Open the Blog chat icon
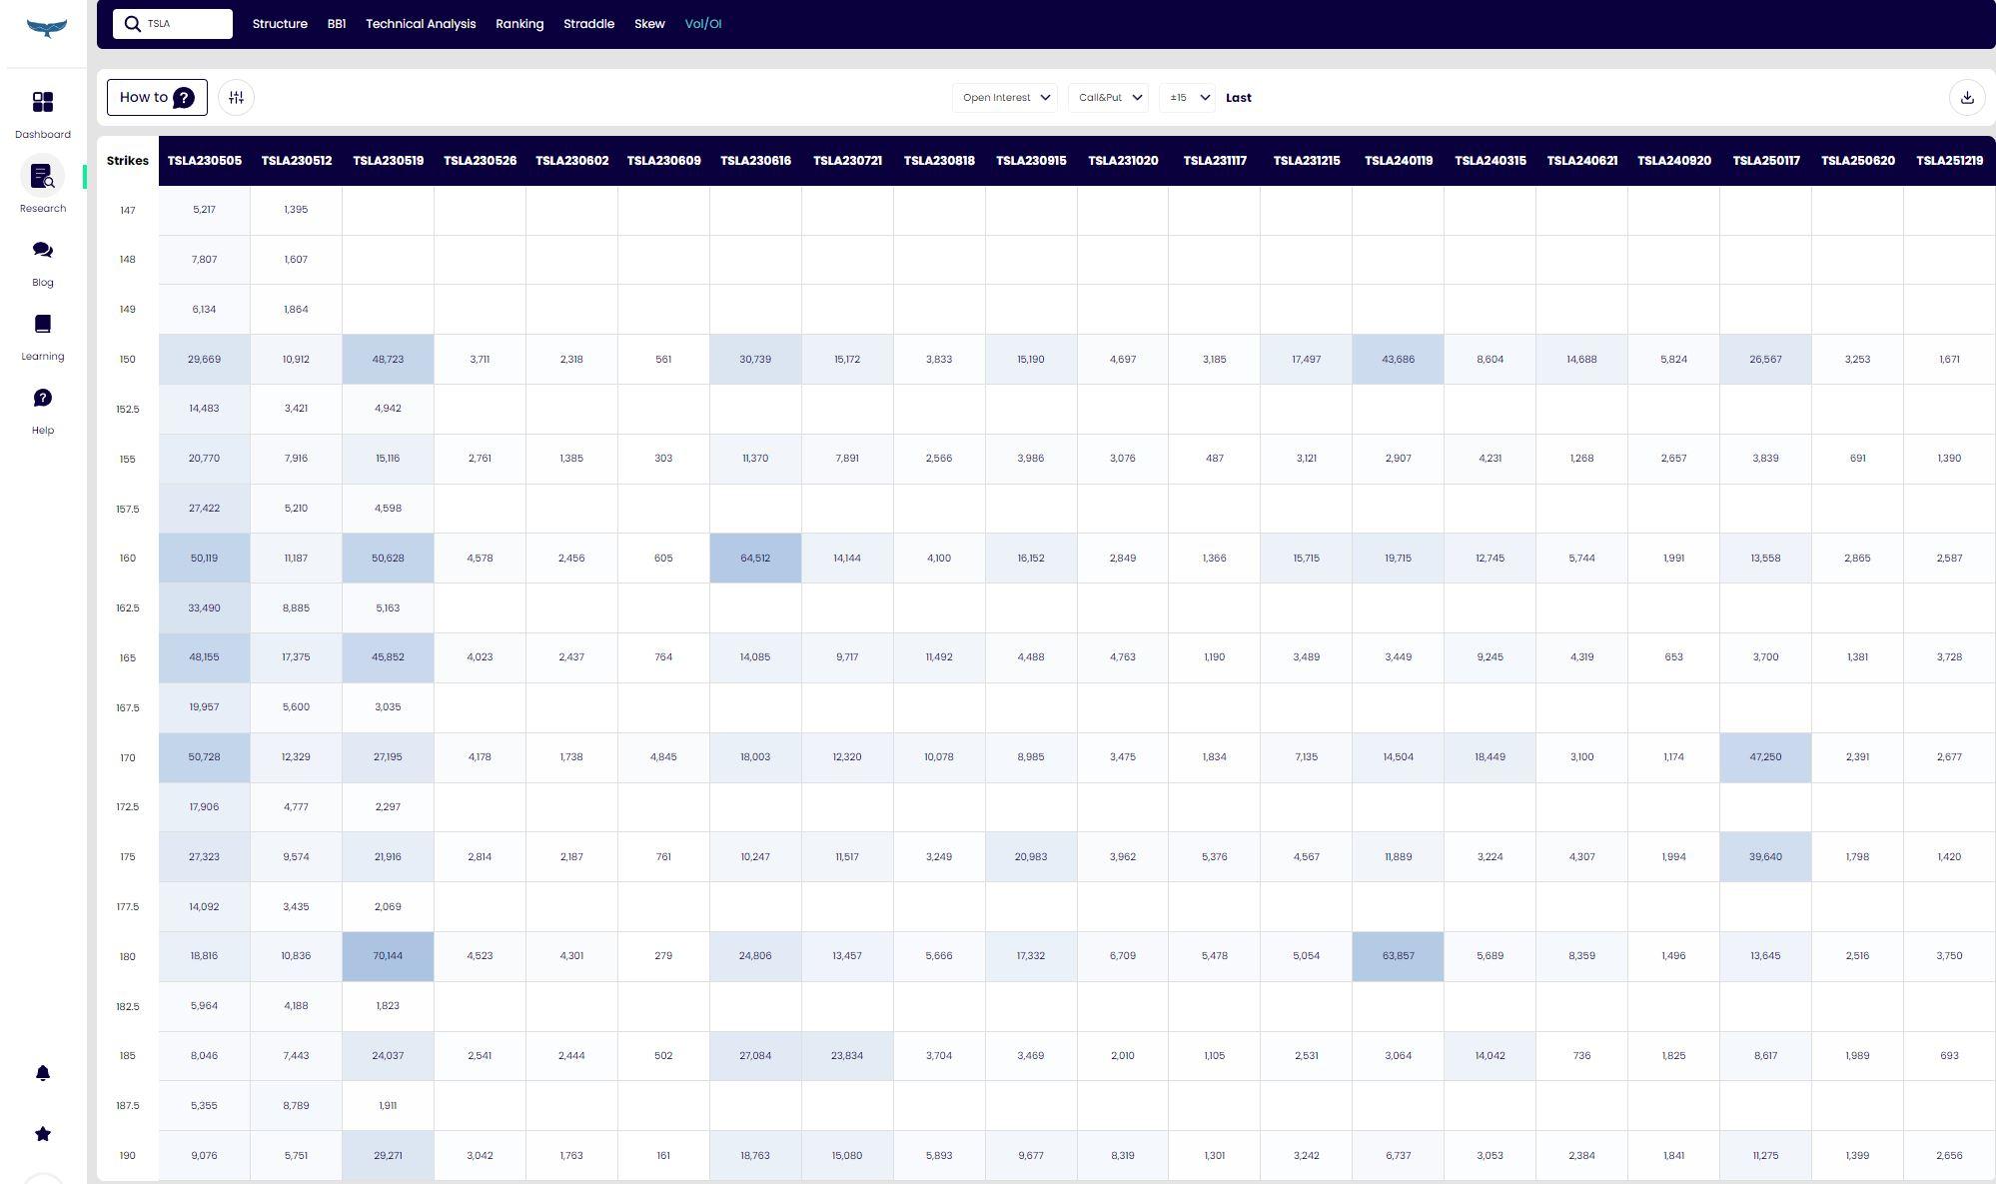1996x1184 pixels. [43, 251]
